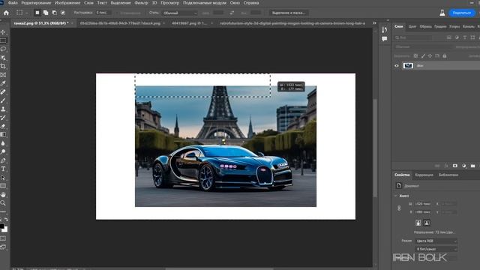The width and height of the screenshot is (480, 270).
Task: Click the Фон layer thumbnail
Action: pos(408,65)
